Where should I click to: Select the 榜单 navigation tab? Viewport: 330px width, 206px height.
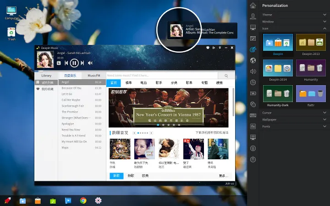129,83
